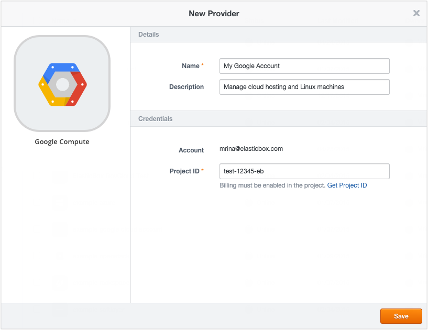Click the Account field label
This screenshot has height=330, width=428.
[191, 150]
